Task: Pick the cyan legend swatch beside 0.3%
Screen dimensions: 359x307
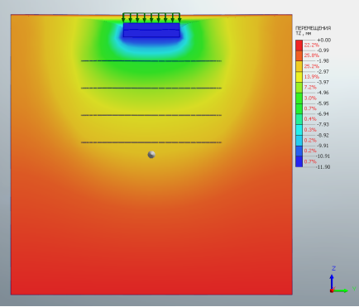Action: (299, 130)
